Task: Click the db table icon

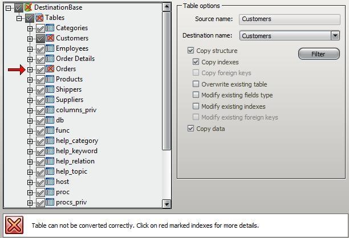Action: (x=50, y=120)
